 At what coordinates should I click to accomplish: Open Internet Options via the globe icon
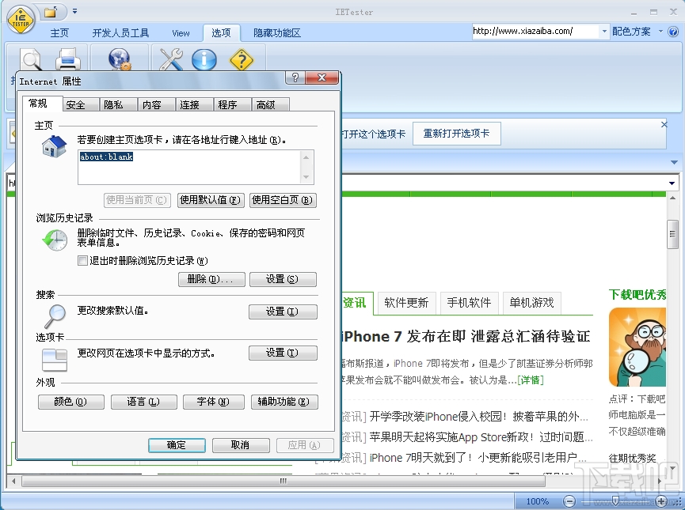click(x=120, y=60)
